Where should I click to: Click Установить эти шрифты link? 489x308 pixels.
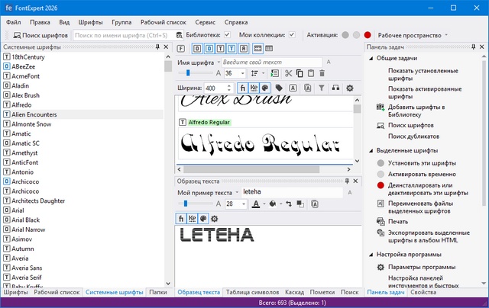click(422, 163)
